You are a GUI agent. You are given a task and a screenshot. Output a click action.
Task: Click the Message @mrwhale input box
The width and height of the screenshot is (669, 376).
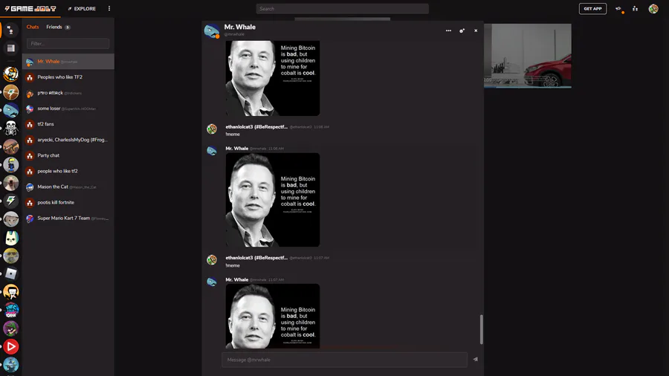[x=345, y=360]
